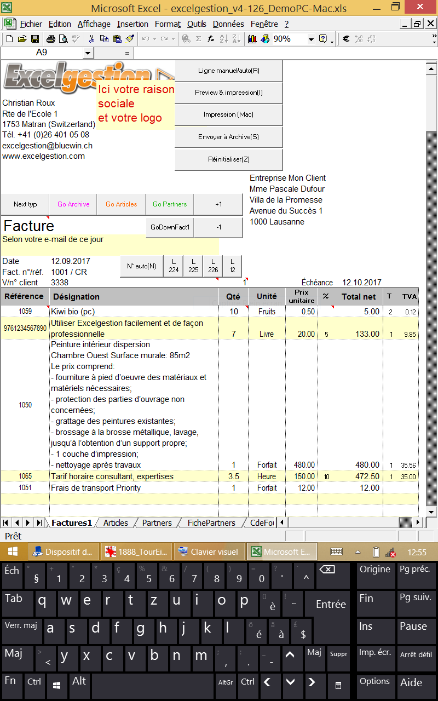Click the Réinitialiser(Z) button

tap(228, 159)
